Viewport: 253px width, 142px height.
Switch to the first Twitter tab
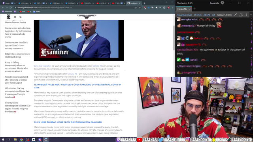(24, 3)
